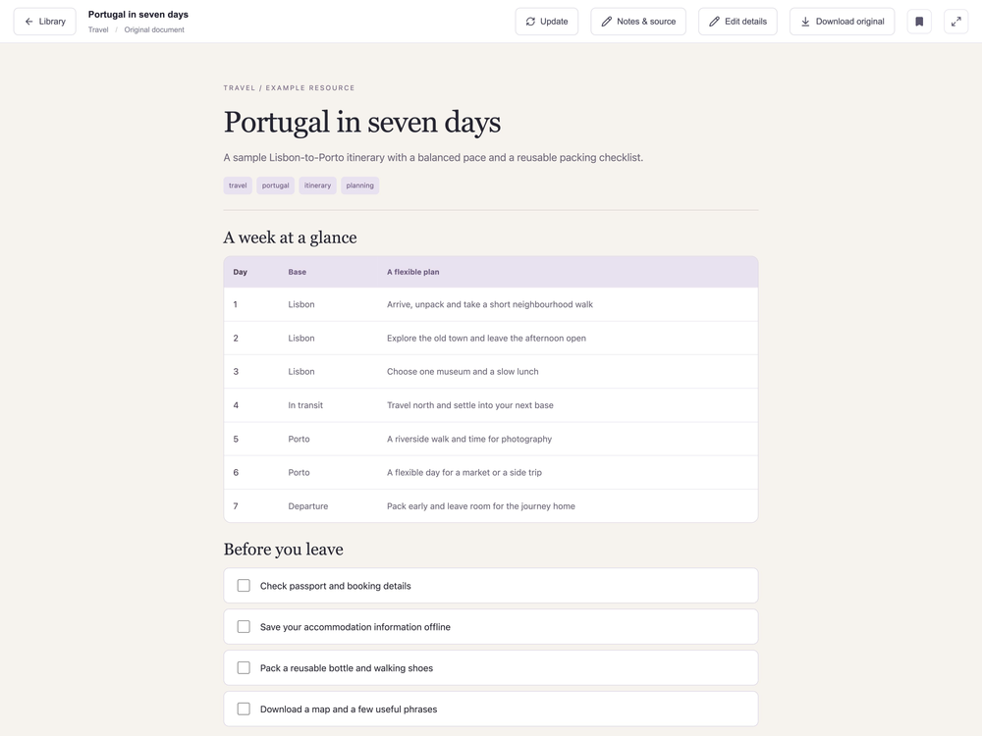982x736 pixels.
Task: Tick 'Download a map and a few useful phrases'
Action: (244, 710)
